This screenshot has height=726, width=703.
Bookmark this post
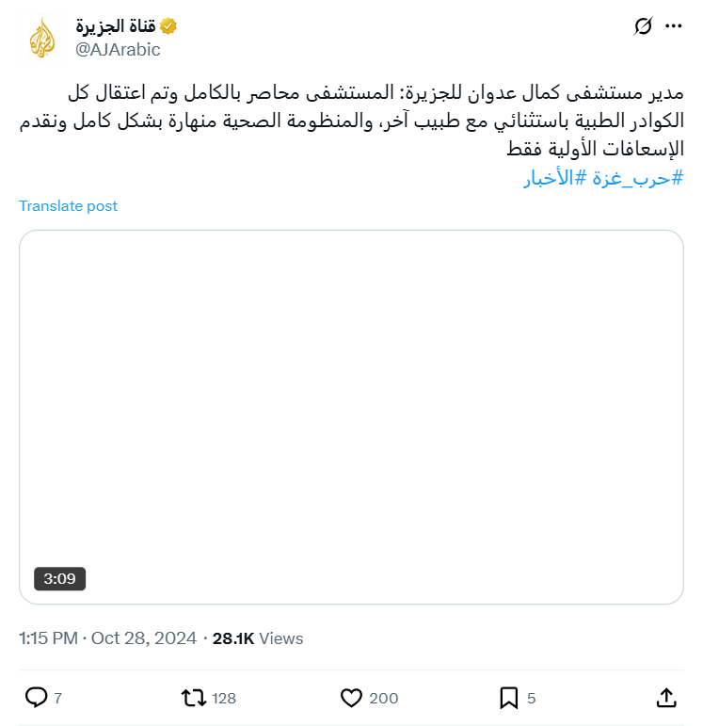[x=508, y=698]
